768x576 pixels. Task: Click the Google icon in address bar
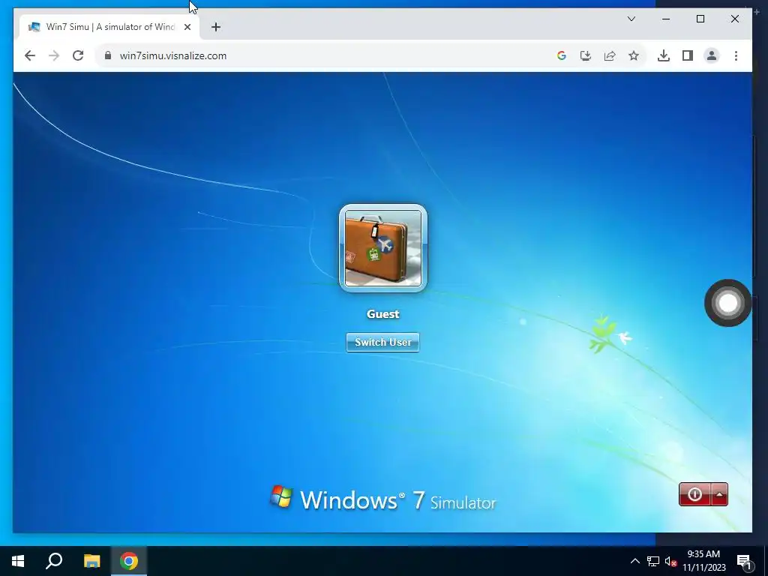[x=562, y=55]
